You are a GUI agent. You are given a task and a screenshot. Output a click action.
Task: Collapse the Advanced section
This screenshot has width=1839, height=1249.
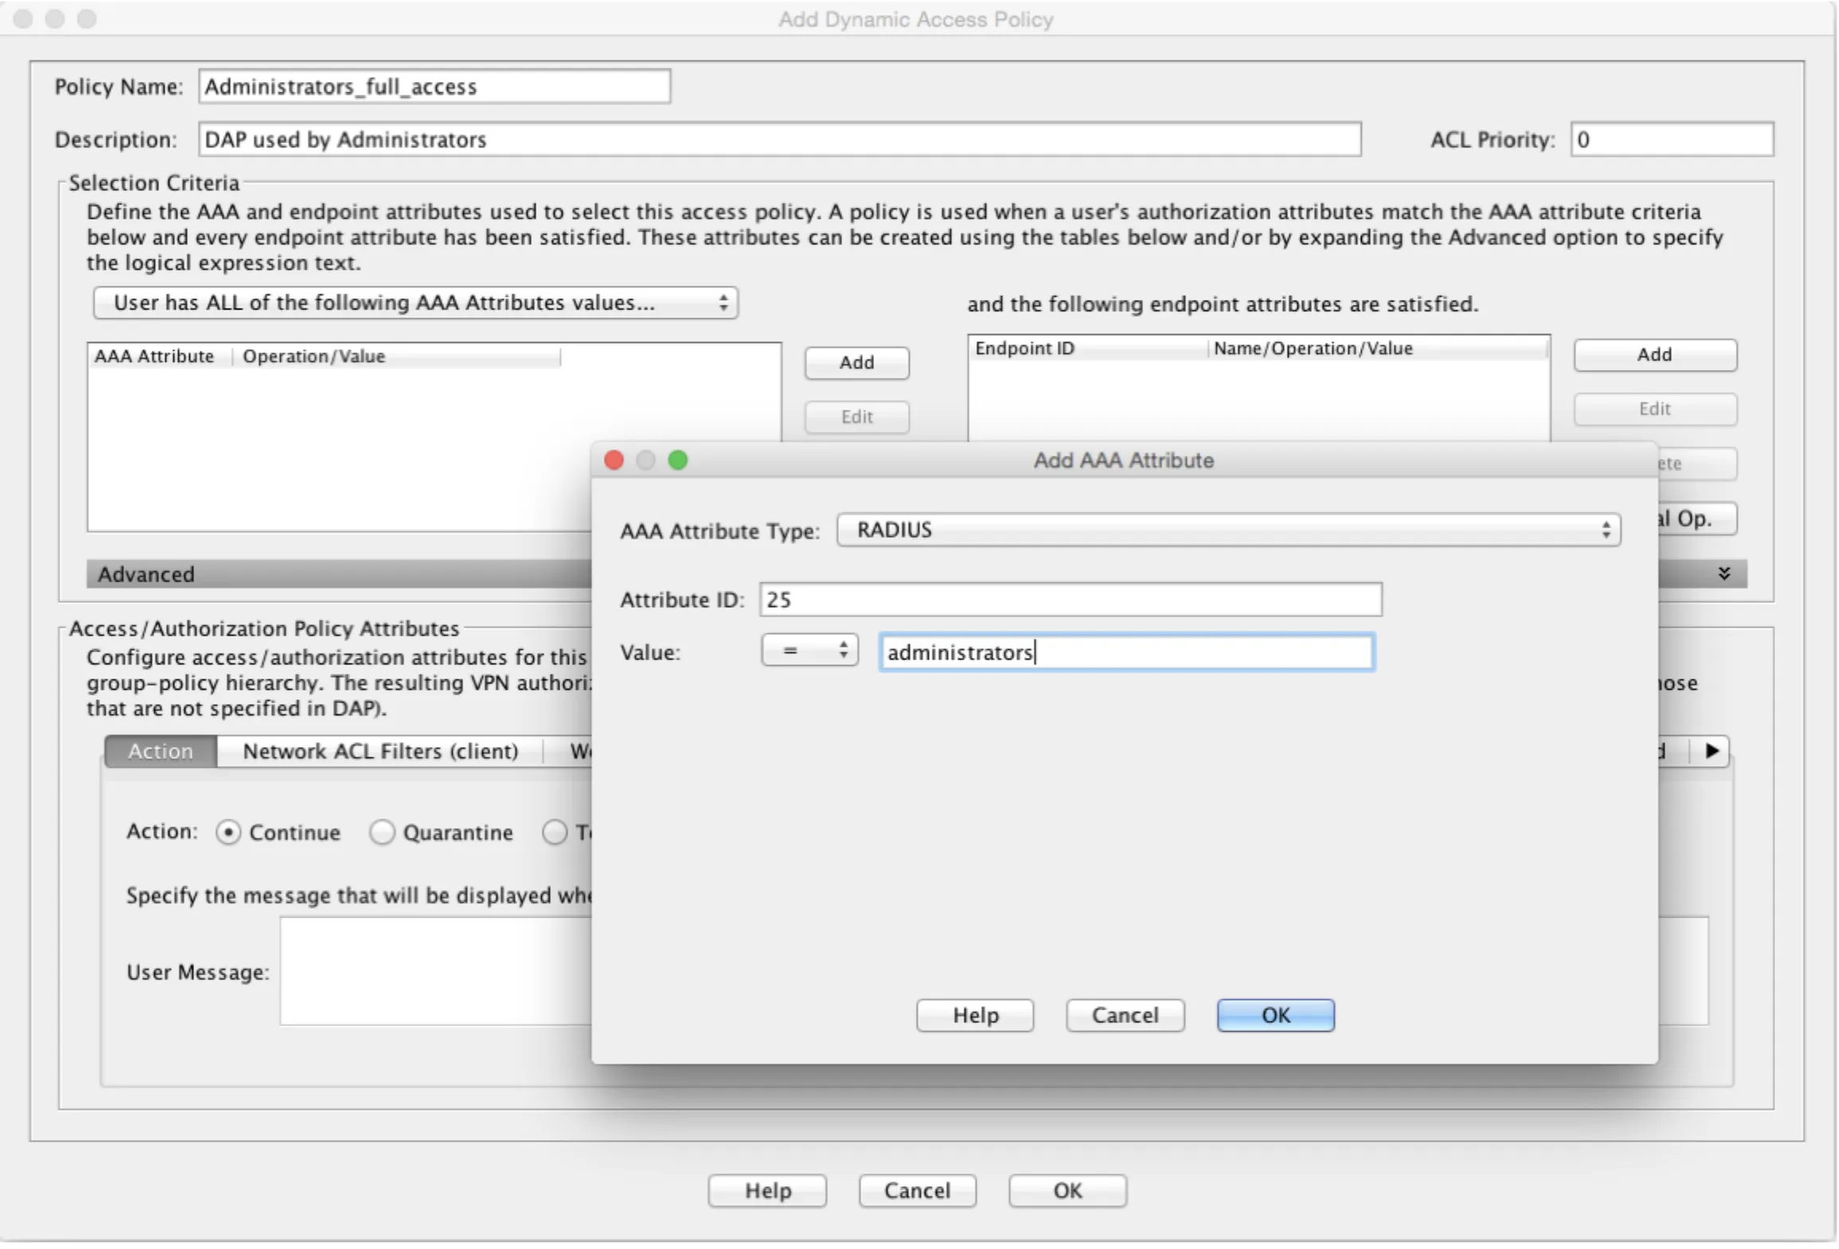click(x=145, y=574)
